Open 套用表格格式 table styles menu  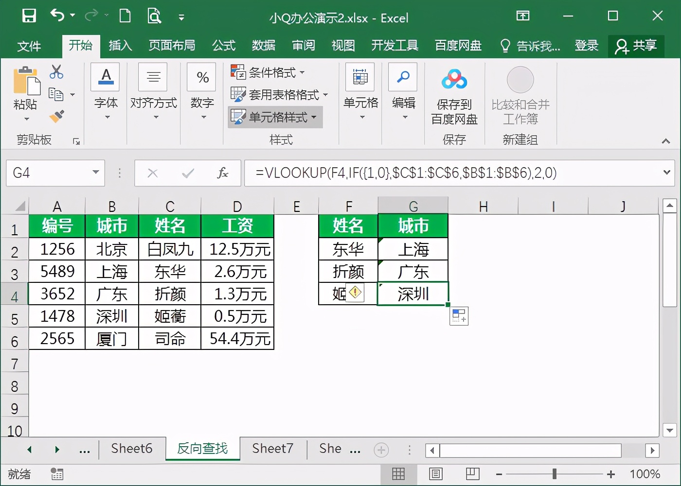pos(279,94)
